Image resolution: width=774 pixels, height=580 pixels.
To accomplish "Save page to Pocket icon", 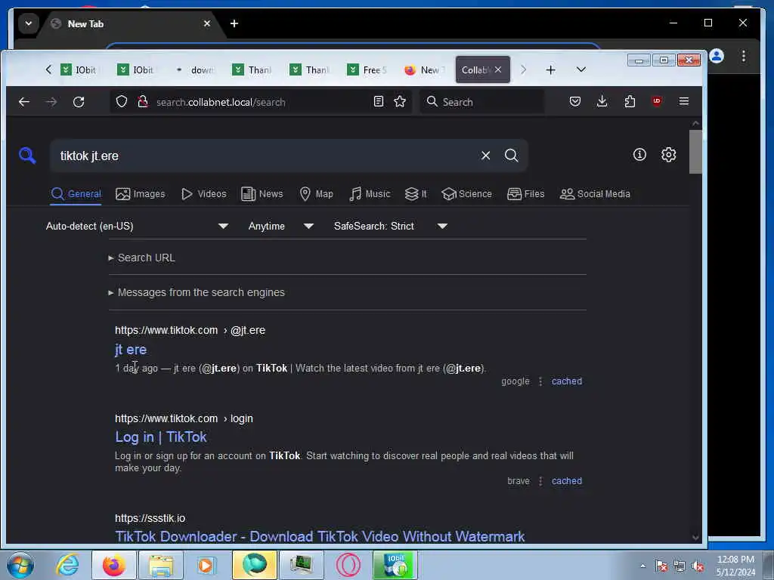I will coord(575,102).
